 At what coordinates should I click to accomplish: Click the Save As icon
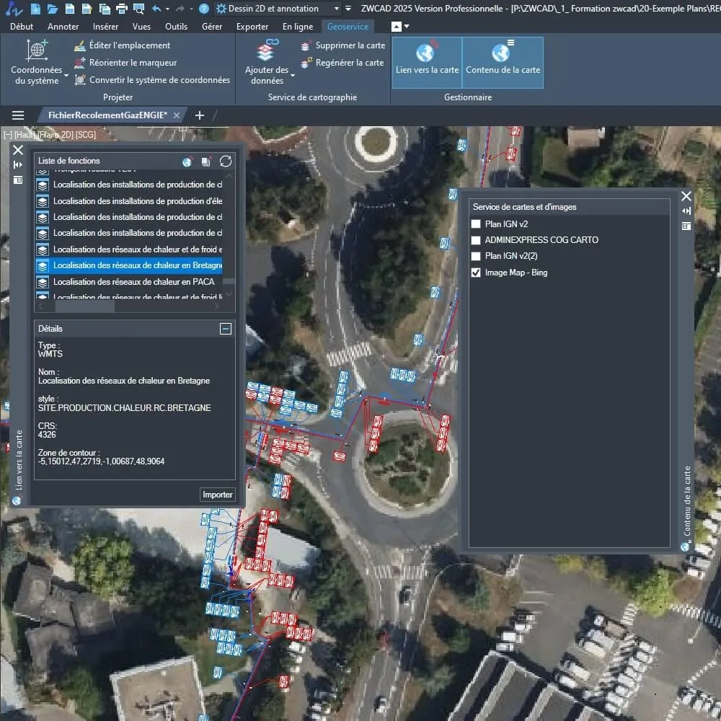click(87, 8)
